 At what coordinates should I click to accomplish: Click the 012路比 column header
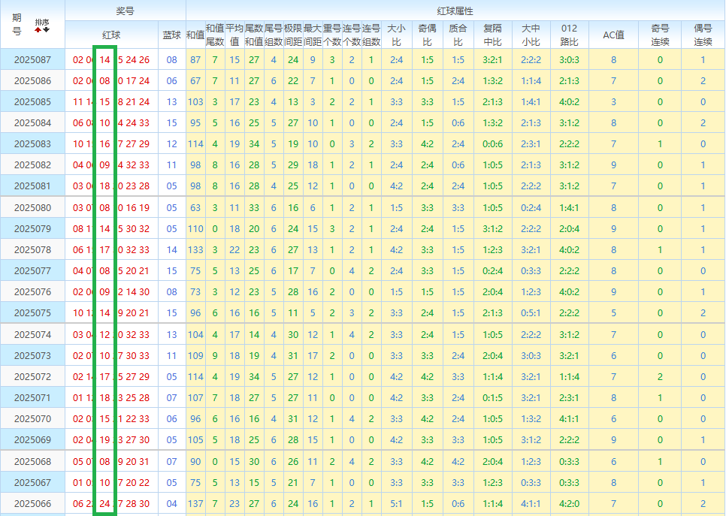[x=569, y=35]
